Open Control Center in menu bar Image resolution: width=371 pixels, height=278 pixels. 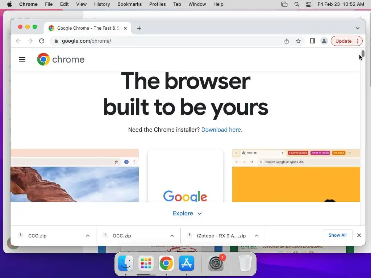[x=309, y=4]
